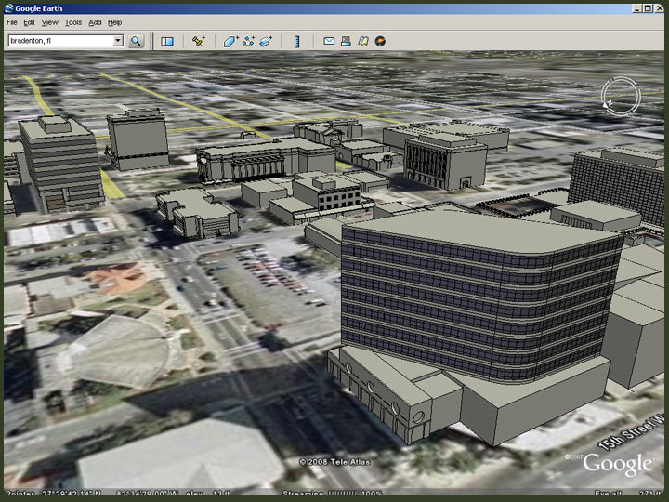The height and width of the screenshot is (502, 669).
Task: Open the view in Google Maps icon
Action: click(x=363, y=41)
